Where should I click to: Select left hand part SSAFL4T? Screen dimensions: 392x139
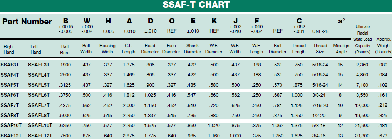click(x=39, y=75)
